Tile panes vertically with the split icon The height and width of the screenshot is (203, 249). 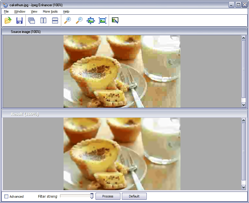43,21
